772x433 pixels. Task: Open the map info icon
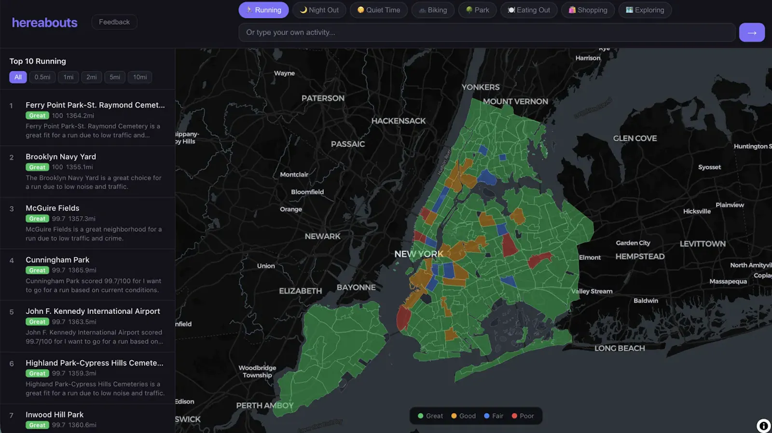[x=763, y=426]
